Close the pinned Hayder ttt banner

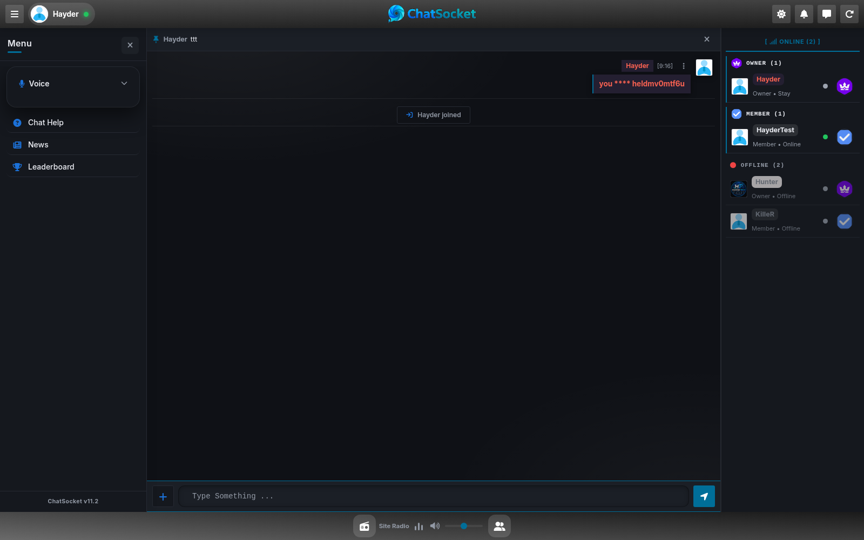[707, 39]
